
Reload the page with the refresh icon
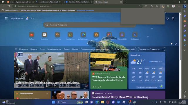9,6
